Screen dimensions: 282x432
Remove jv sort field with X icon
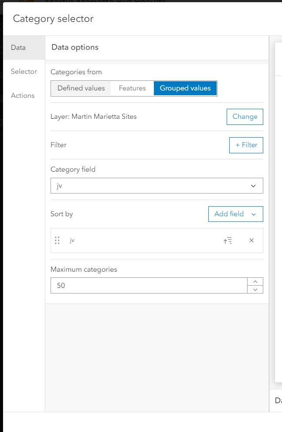pos(251,240)
